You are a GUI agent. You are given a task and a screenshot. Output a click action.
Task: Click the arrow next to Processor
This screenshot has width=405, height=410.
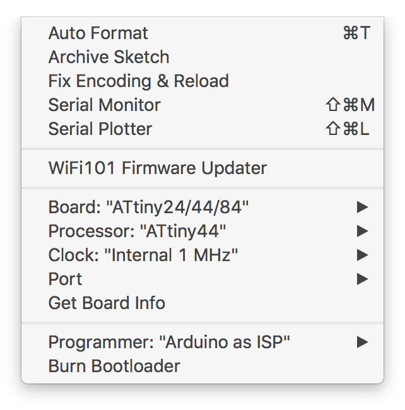(362, 231)
